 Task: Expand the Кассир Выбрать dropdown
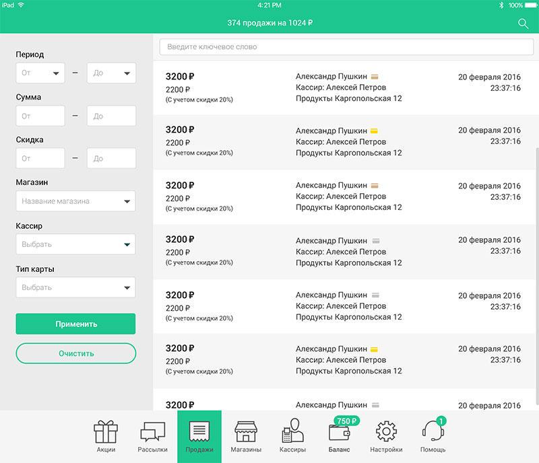click(x=75, y=244)
